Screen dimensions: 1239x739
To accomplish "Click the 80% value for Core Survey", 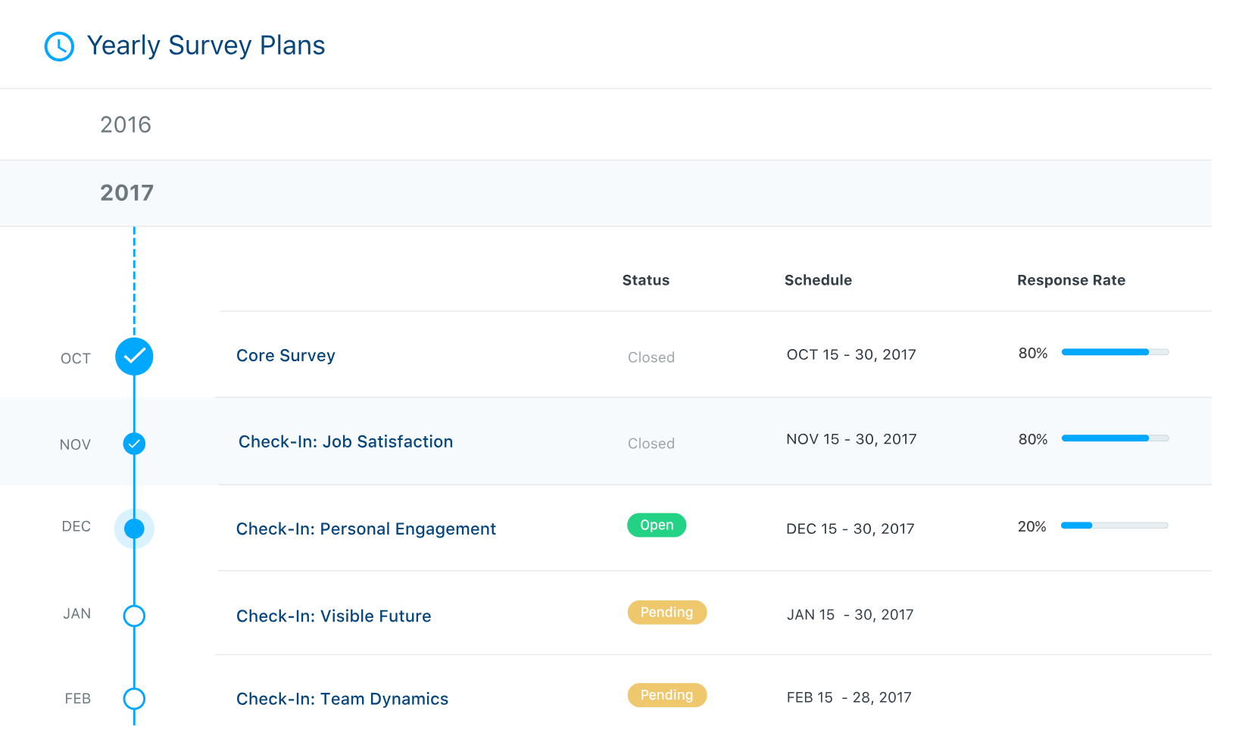I will (x=1033, y=353).
